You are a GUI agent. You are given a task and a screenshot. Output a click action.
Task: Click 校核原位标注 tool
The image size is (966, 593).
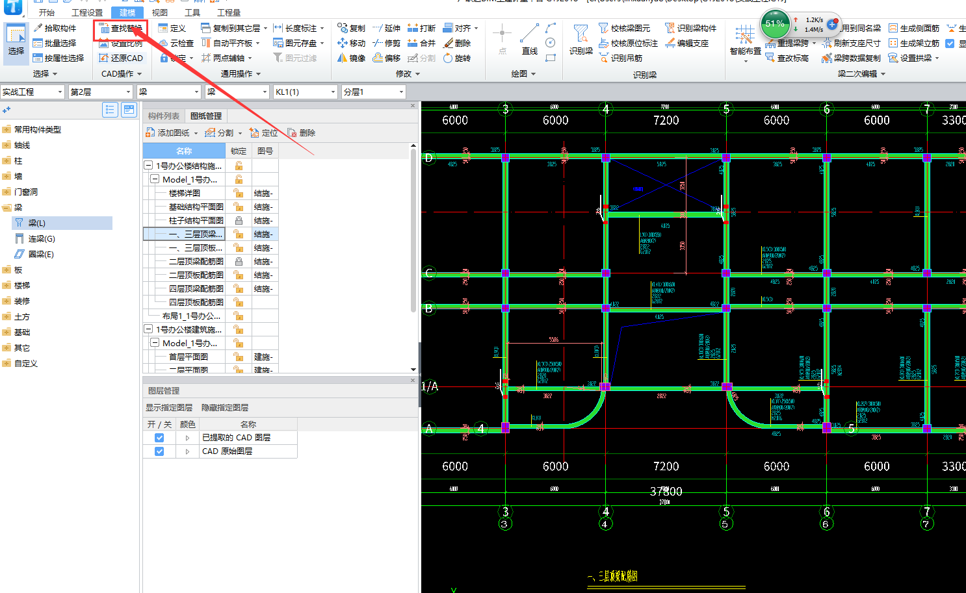(x=629, y=43)
